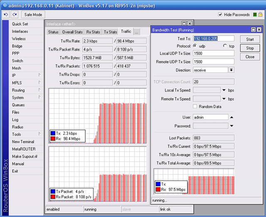Expand the IP submenu
Viewport: 266px width, 217px height.
(x=39, y=75)
